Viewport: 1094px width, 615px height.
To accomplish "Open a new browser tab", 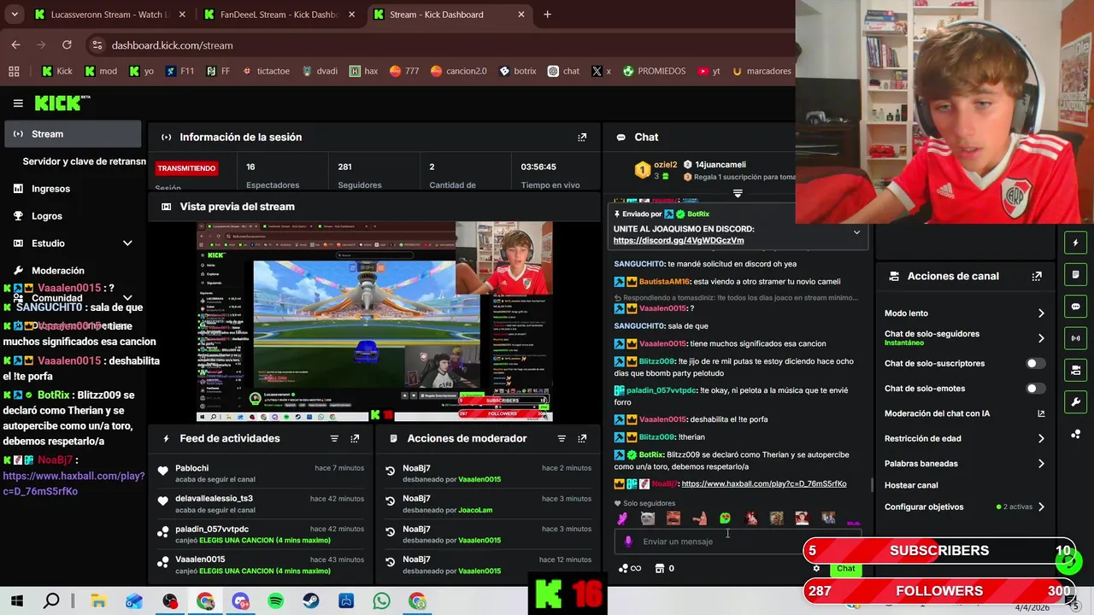I will pyautogui.click(x=547, y=15).
